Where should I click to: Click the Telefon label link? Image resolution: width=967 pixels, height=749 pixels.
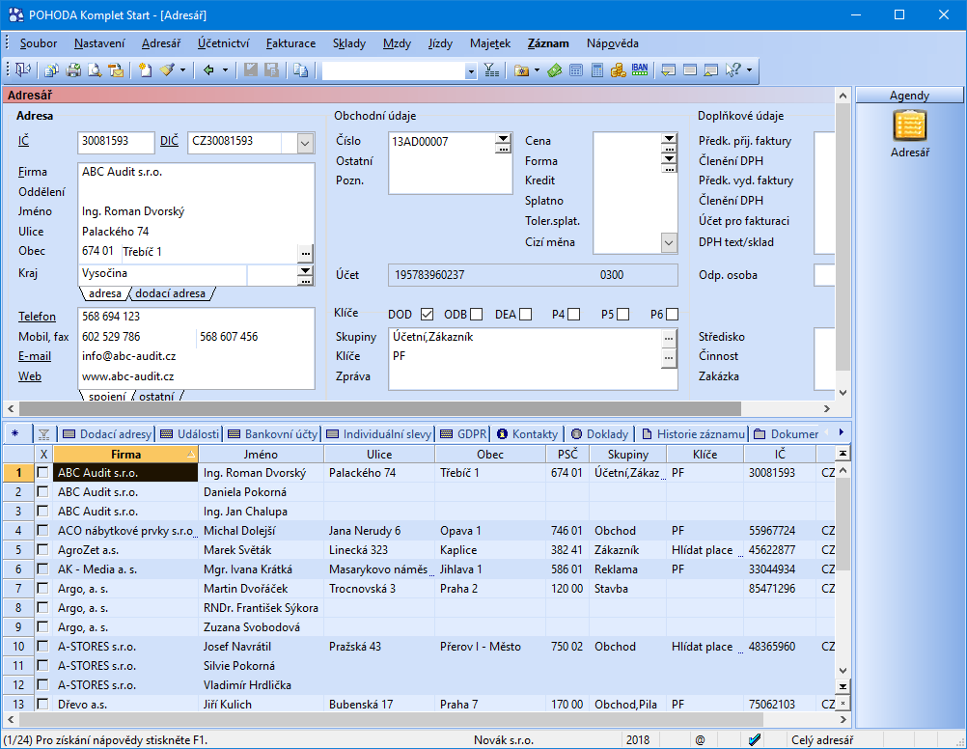pyautogui.click(x=37, y=317)
